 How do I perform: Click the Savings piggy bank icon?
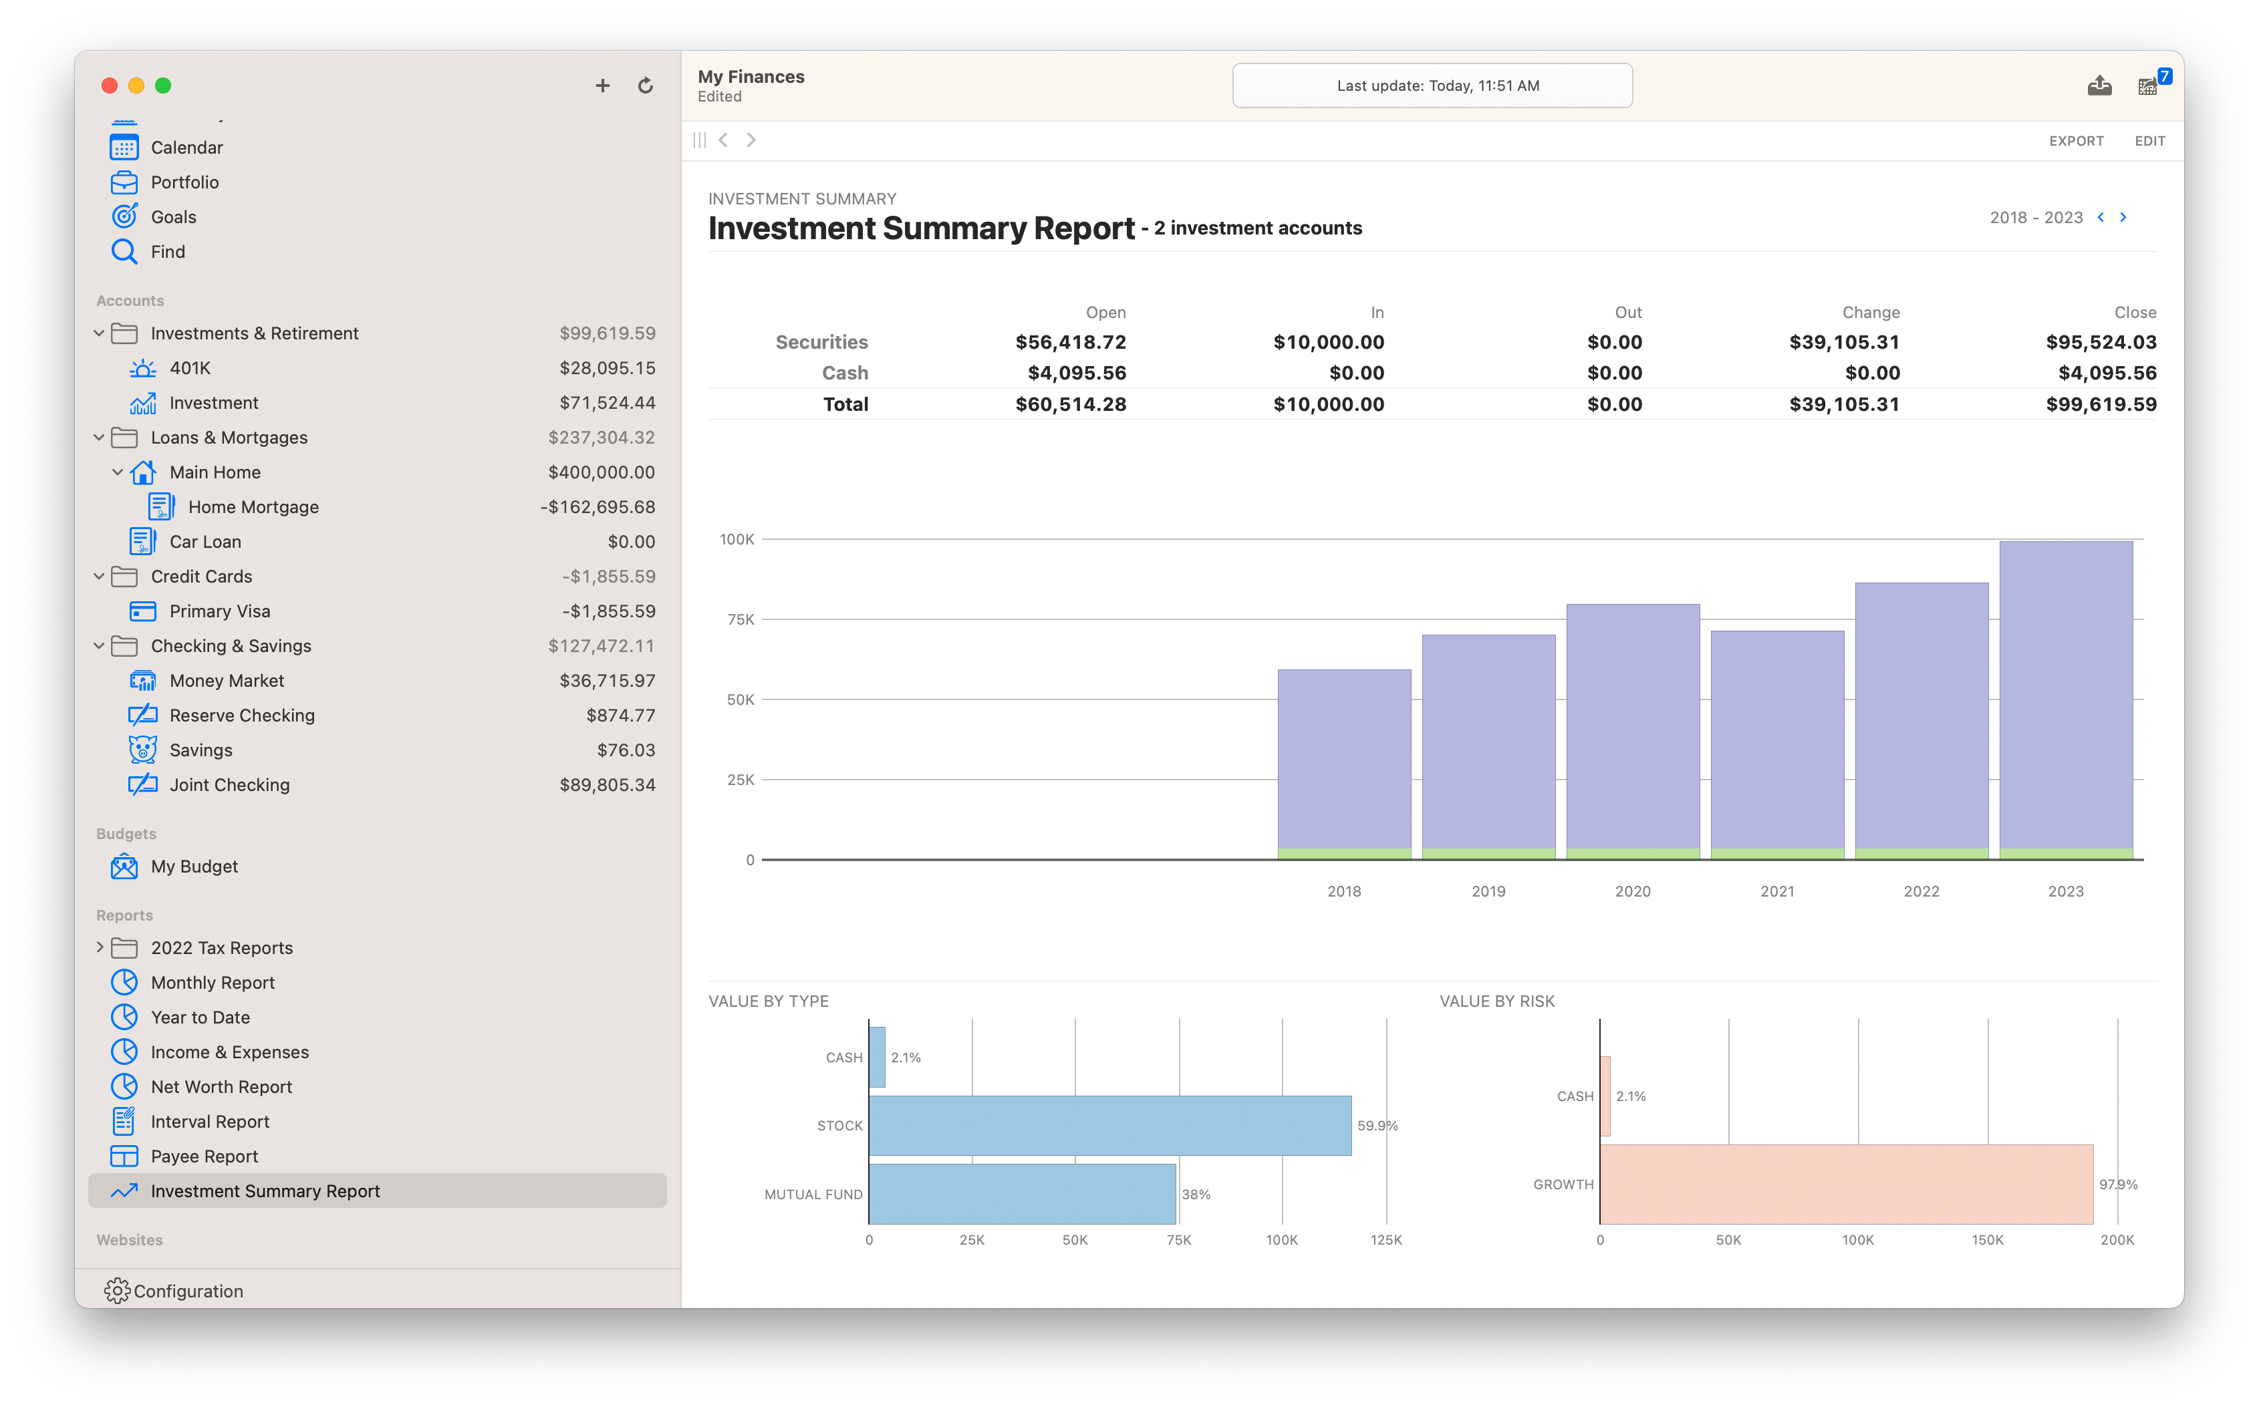pos(142,750)
